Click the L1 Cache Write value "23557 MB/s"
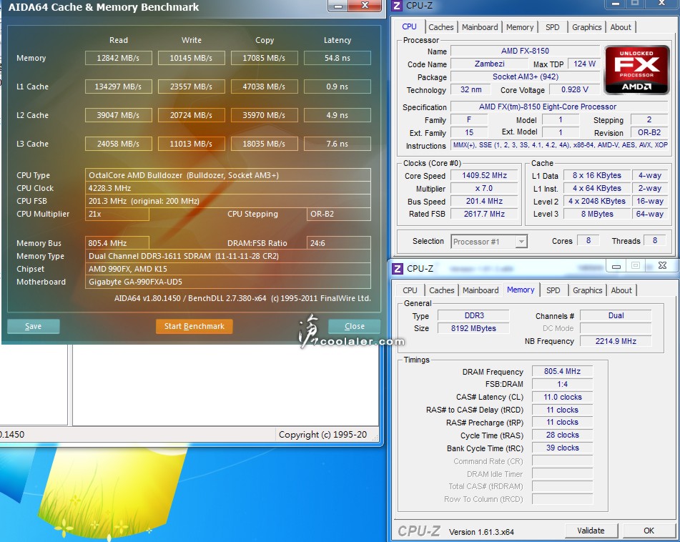This screenshot has width=680, height=542. (191, 87)
